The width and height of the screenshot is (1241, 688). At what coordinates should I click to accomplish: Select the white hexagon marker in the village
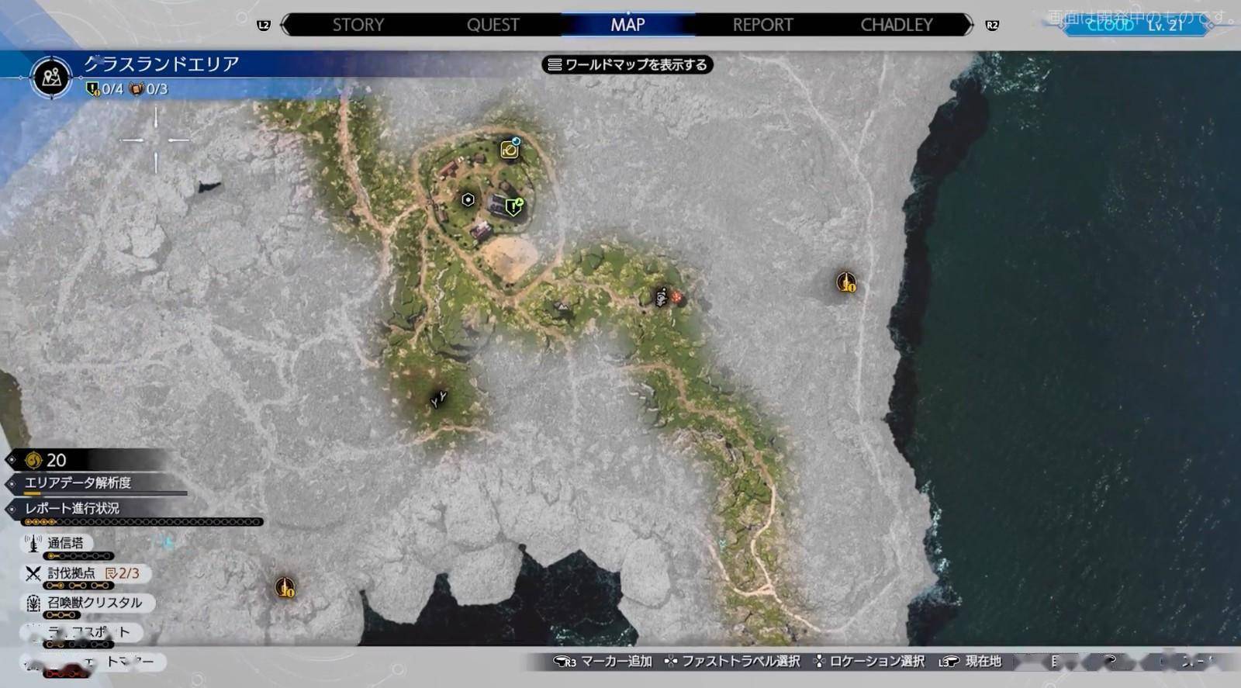(x=468, y=200)
